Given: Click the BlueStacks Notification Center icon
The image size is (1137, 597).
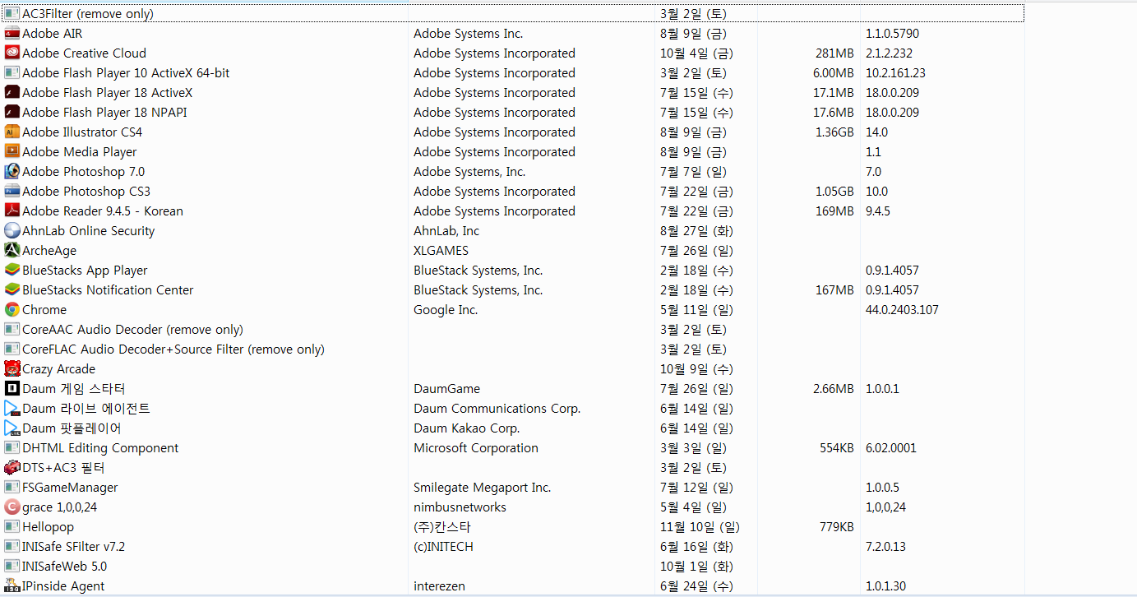Looking at the screenshot, I should coord(12,290).
